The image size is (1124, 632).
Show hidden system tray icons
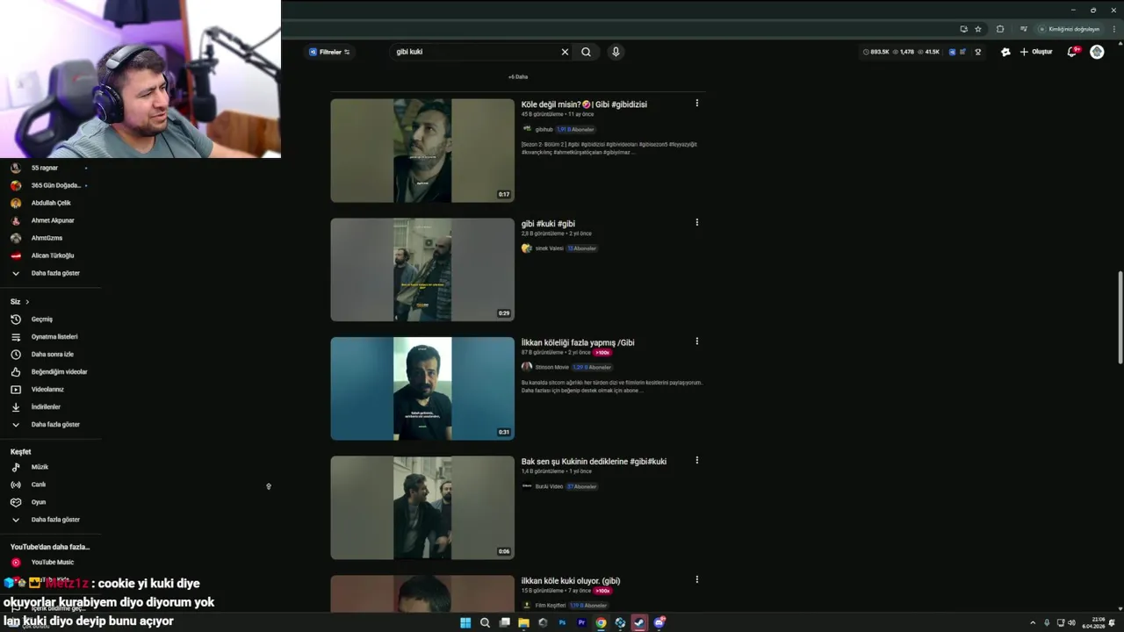pos(1032,623)
